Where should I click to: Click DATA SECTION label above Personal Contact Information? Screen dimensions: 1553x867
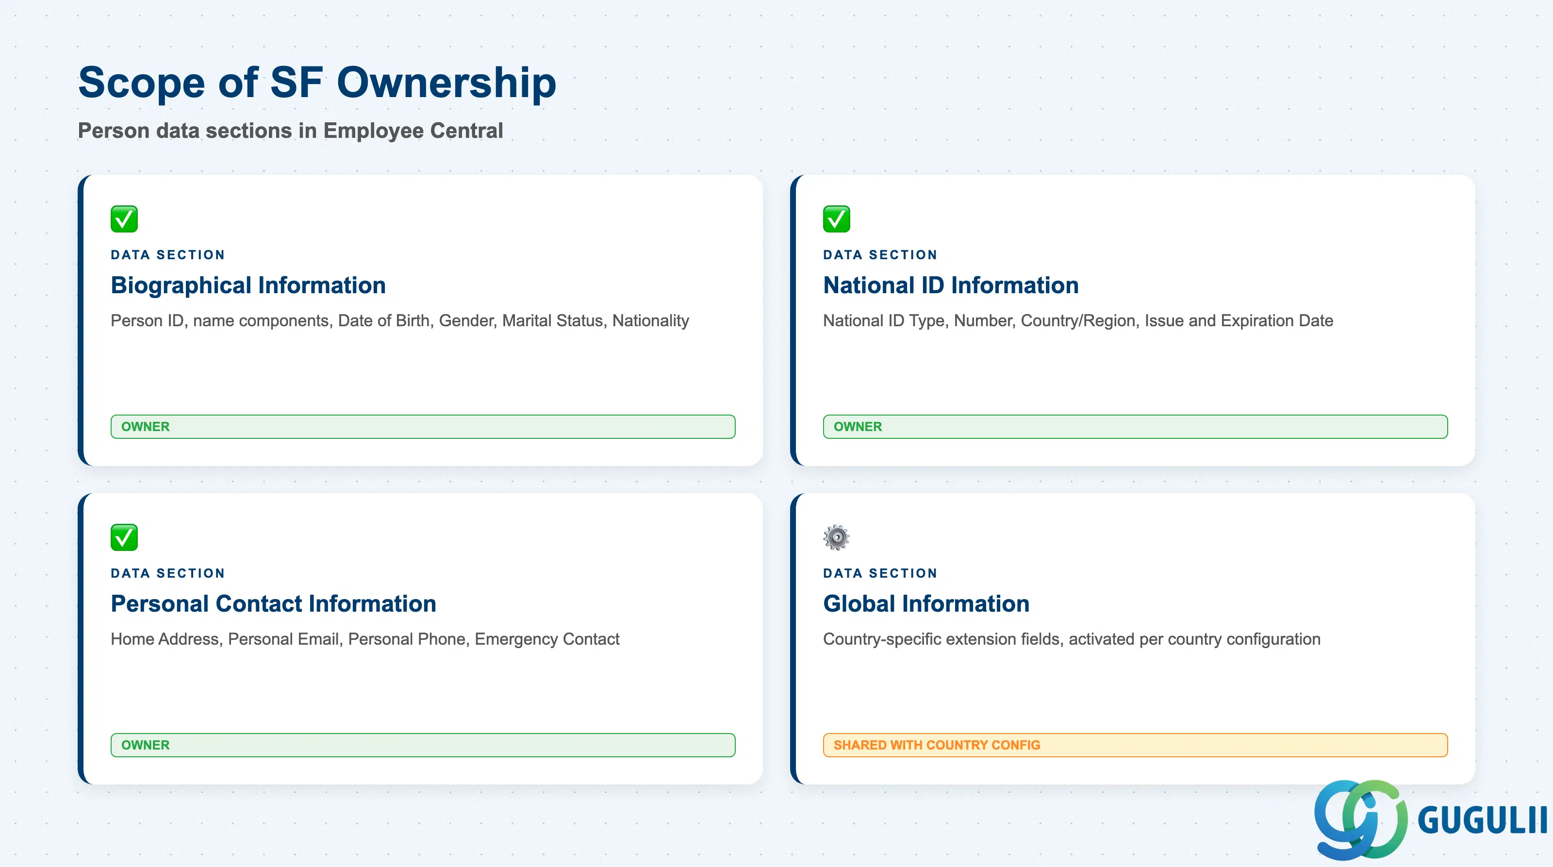click(167, 573)
